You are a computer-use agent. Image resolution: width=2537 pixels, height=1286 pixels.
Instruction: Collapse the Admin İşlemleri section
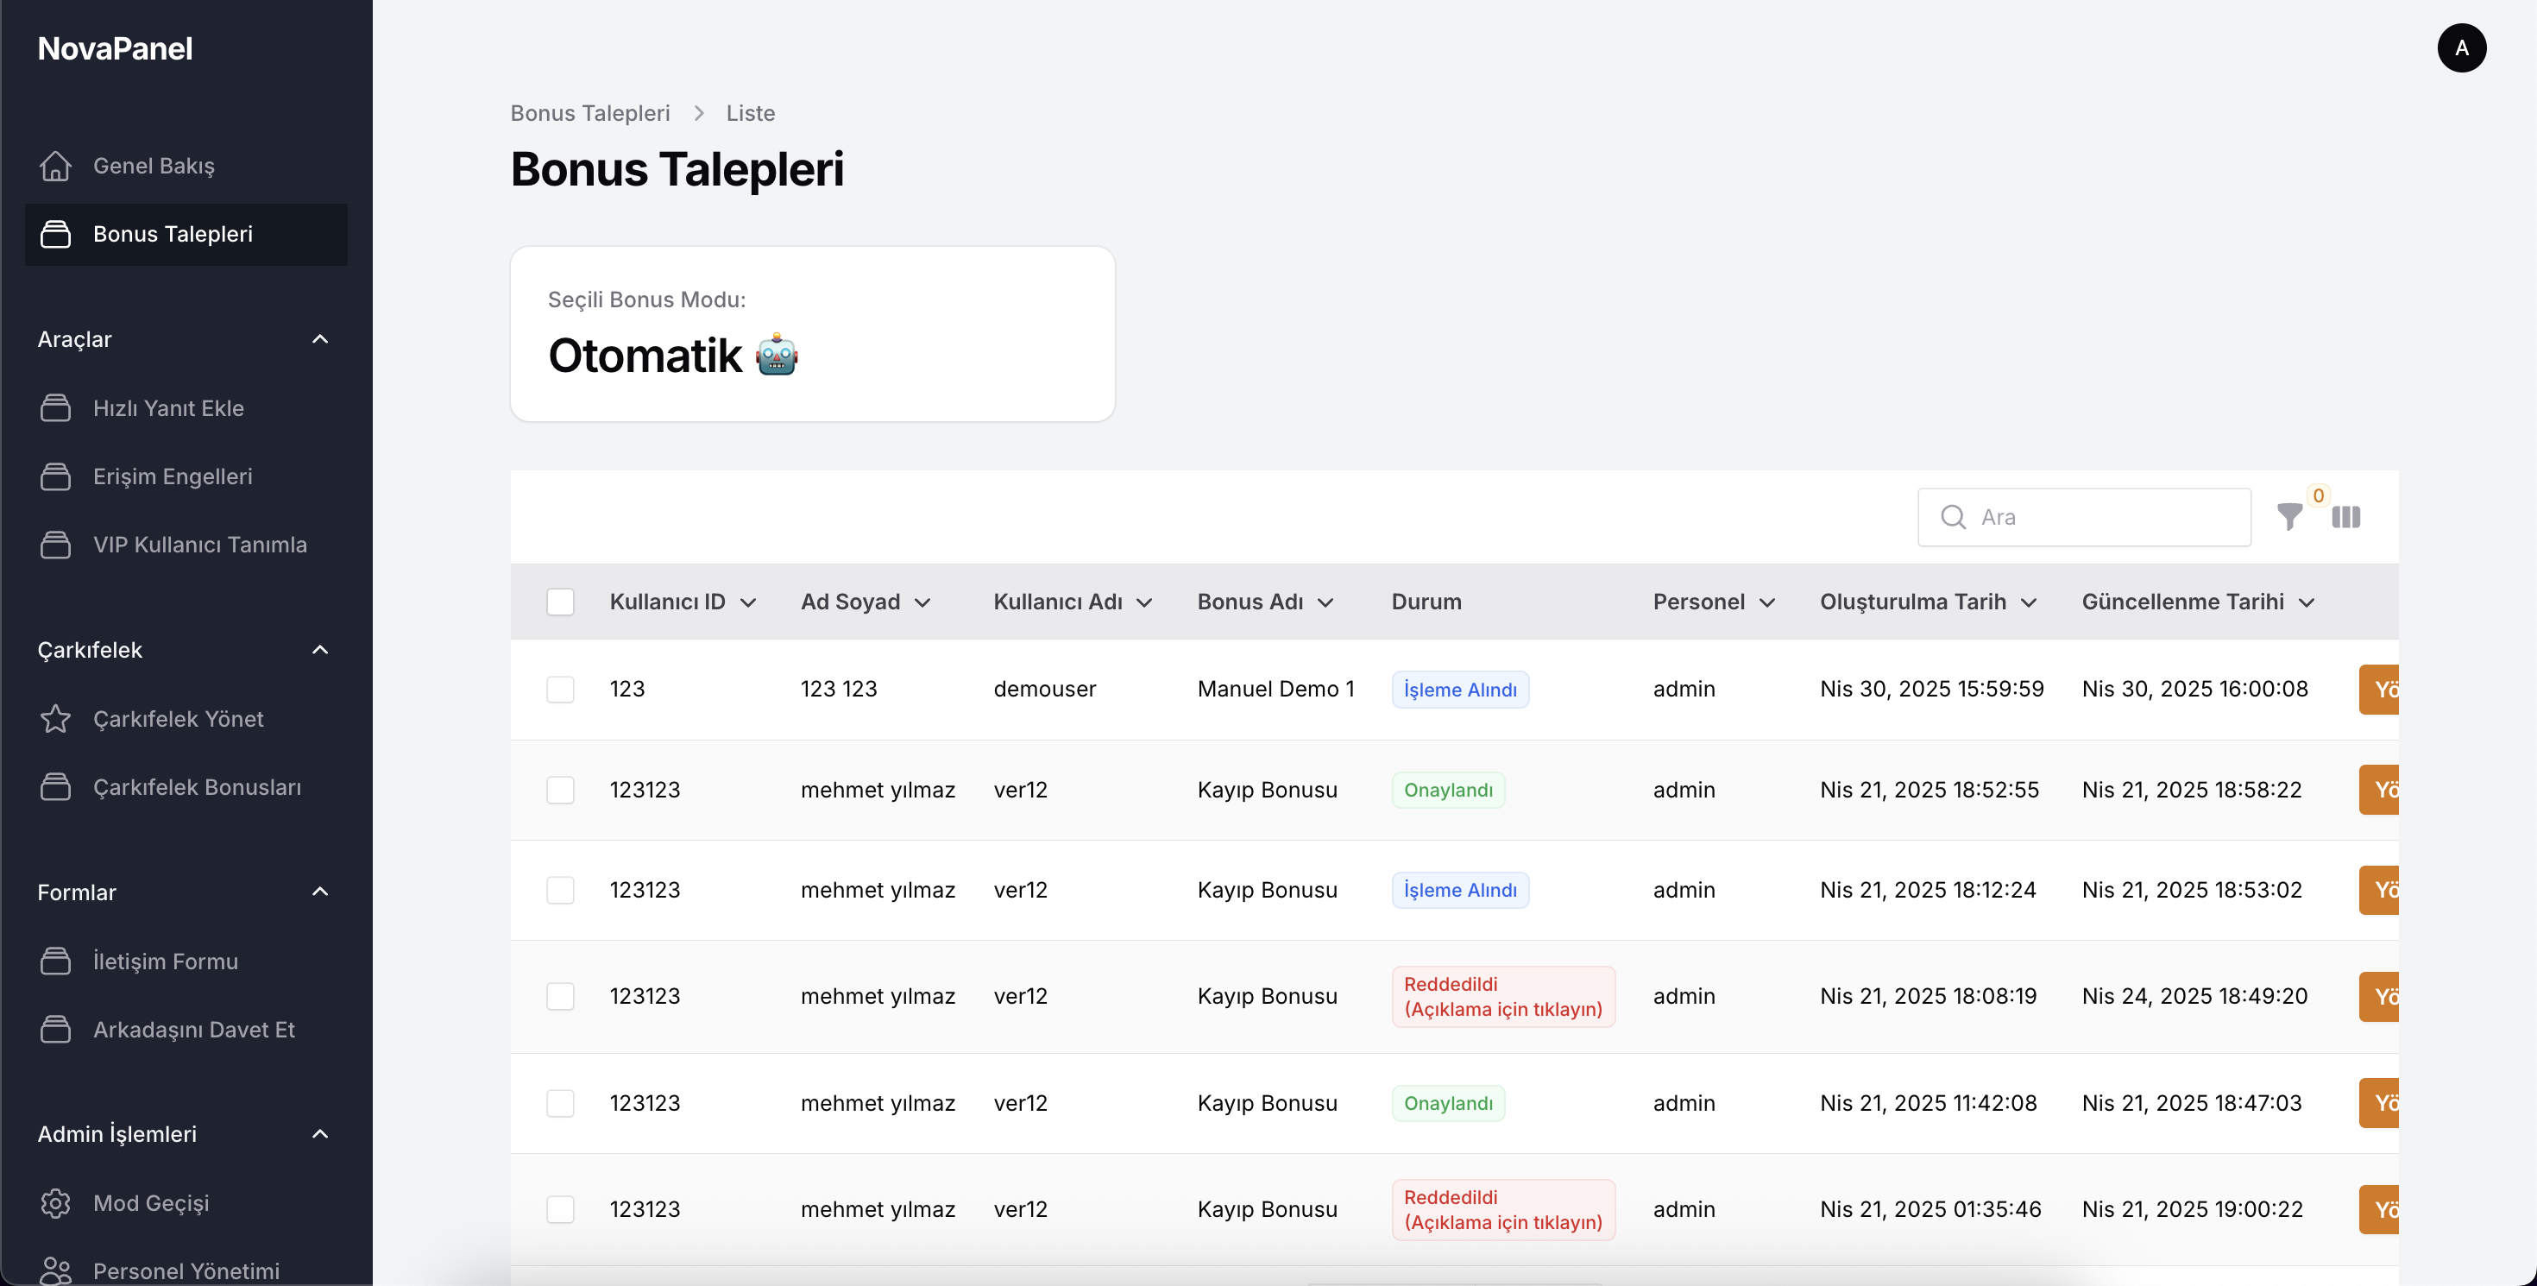[320, 1134]
